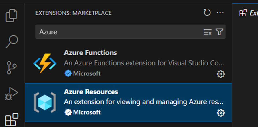Open the filter extensions dropdown
The image size is (258, 127).
coord(219,32)
